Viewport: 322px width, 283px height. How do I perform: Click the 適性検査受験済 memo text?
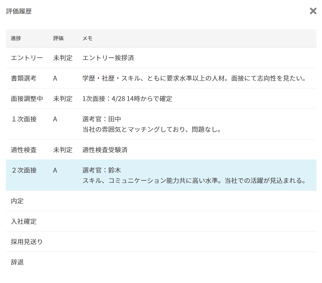coord(105,150)
